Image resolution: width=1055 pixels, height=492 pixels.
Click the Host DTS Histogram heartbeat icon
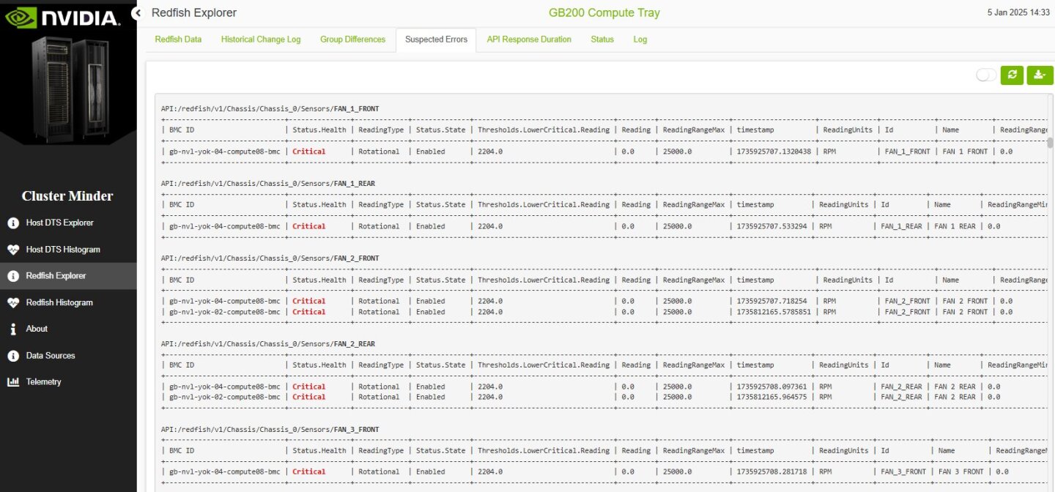pos(12,250)
